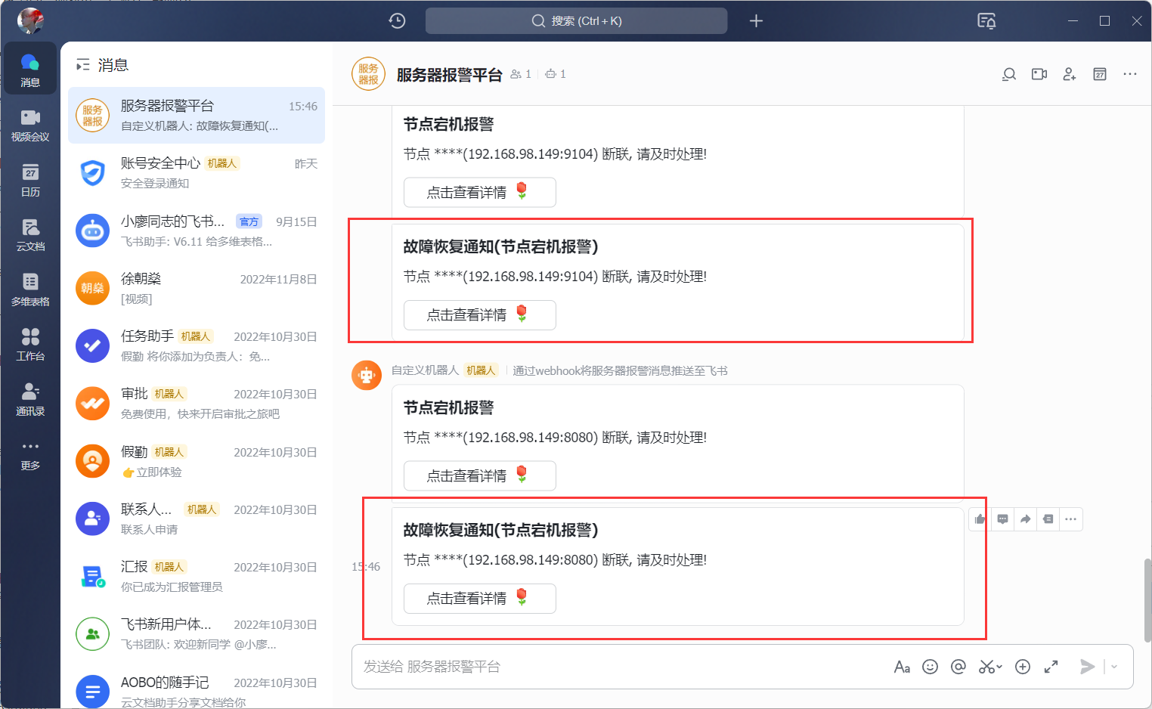Open More (更多) in sidebar
The image size is (1152, 709).
30,454
